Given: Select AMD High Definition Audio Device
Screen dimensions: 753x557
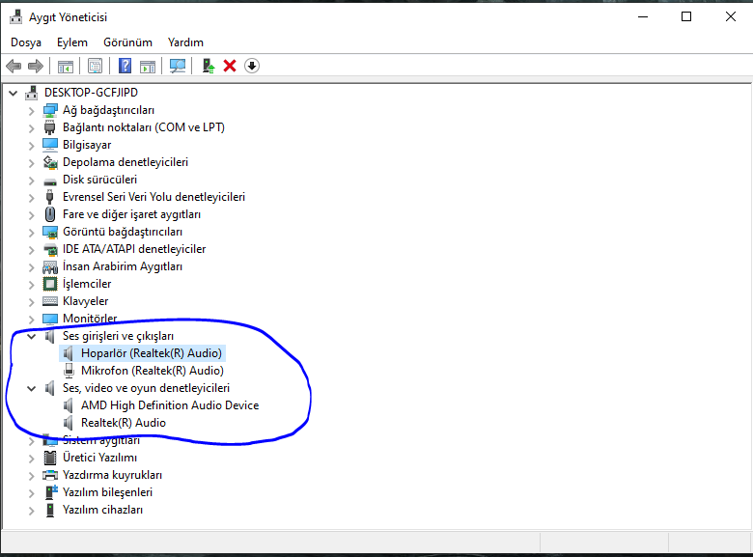Looking at the screenshot, I should (x=170, y=405).
